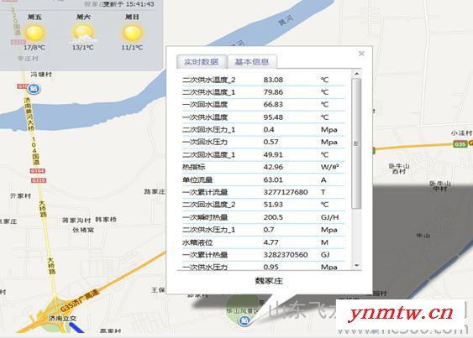The image size is (473, 338).
Task: Click the 路家庄 village label on map
Action: click(155, 191)
